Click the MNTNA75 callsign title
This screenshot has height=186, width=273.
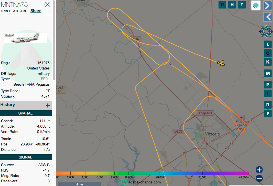tap(14, 5)
